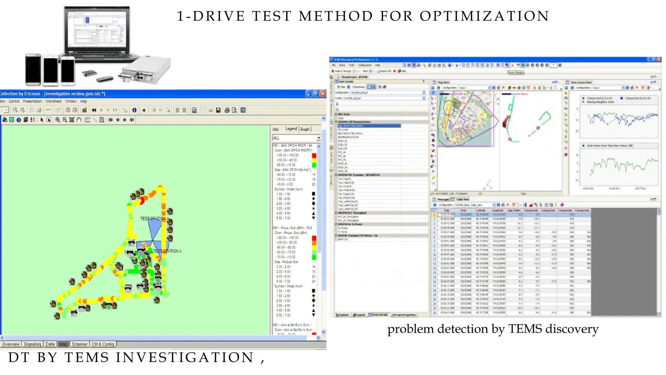
Task: Select the Messages tab in TEMS Discovery
Action: pos(441,199)
